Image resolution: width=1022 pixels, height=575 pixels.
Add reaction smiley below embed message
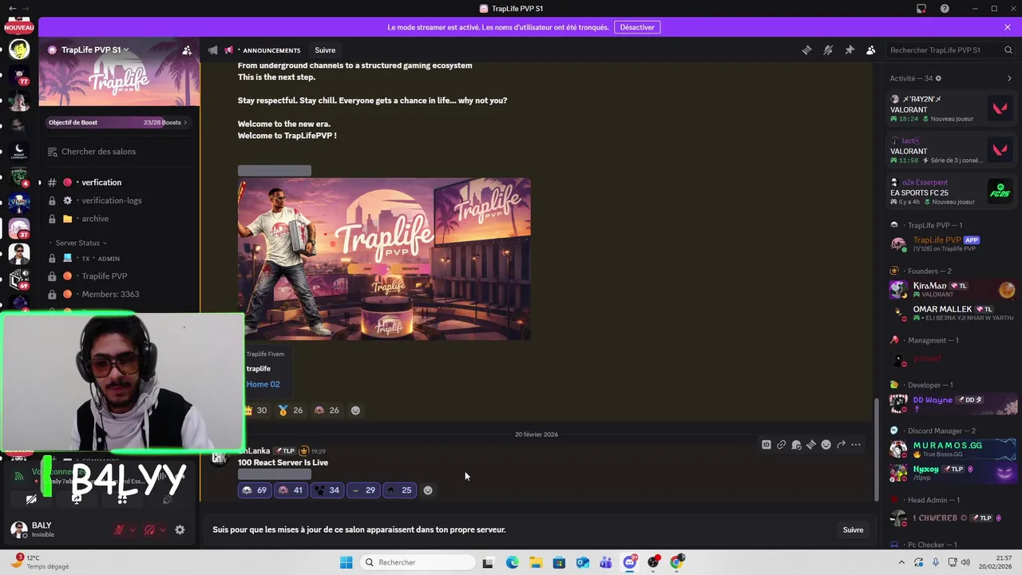[356, 410]
